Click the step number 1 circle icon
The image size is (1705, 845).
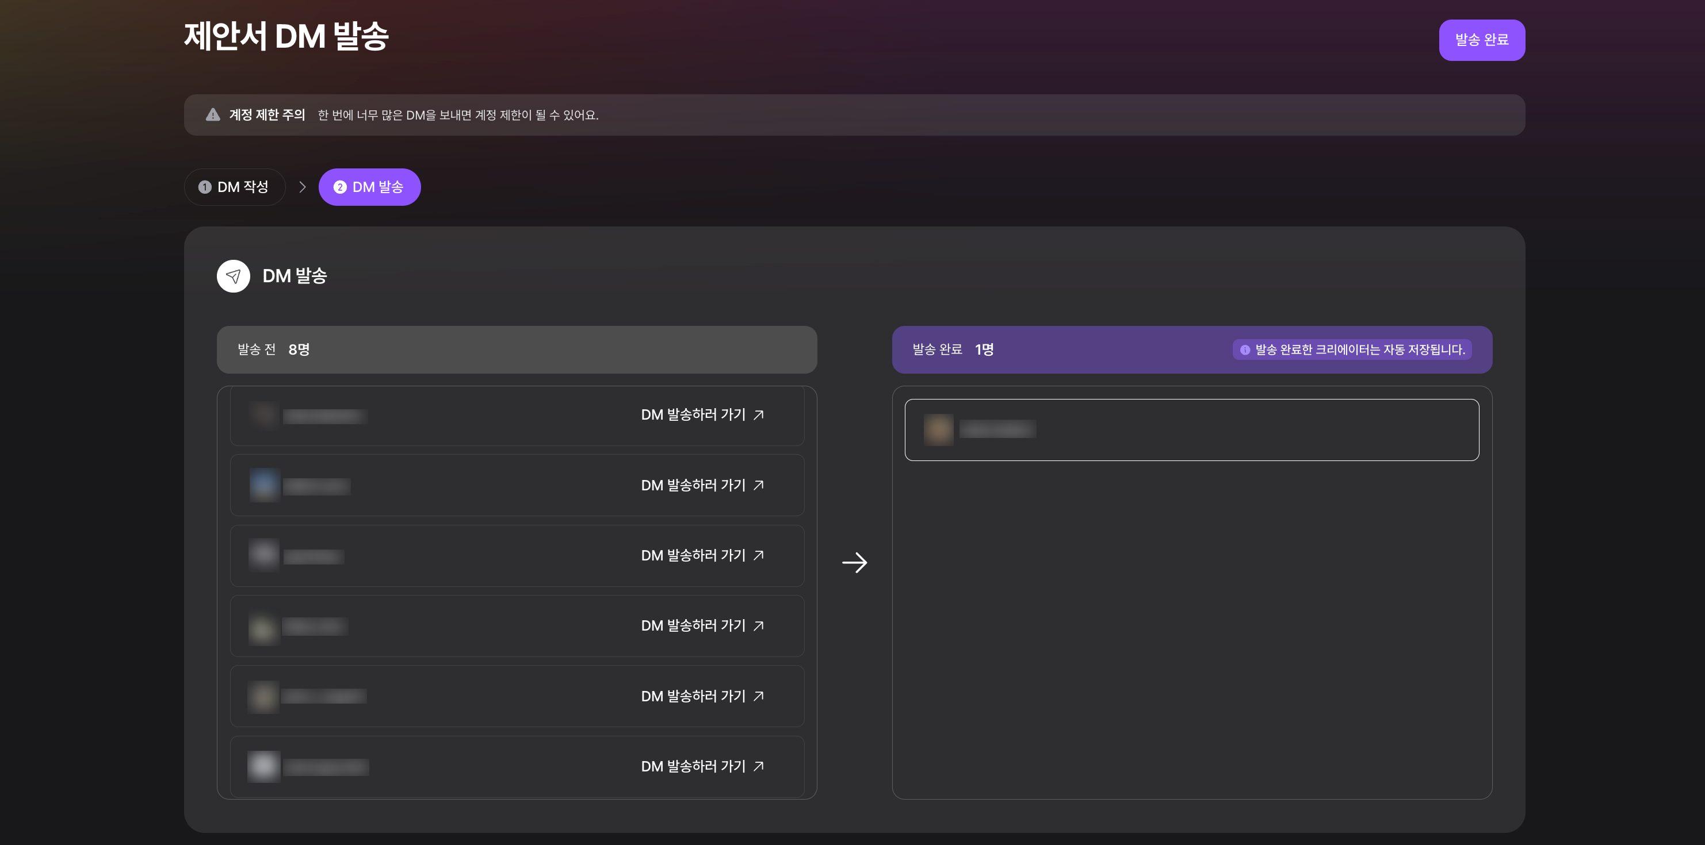(x=205, y=187)
